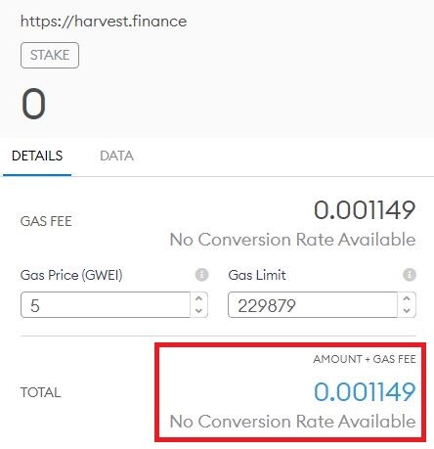Click the STAKE label button

tap(50, 55)
